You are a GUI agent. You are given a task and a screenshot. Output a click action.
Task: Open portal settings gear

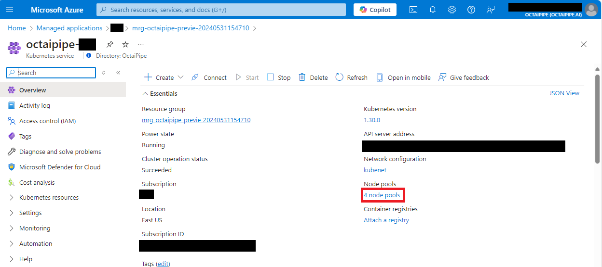click(x=451, y=10)
